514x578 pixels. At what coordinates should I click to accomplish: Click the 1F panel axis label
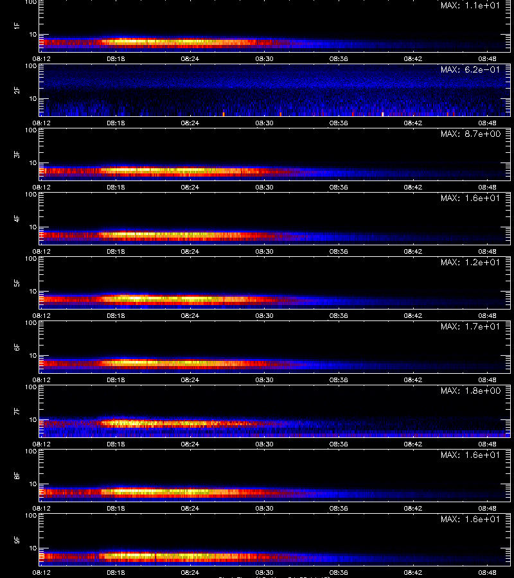click(17, 26)
